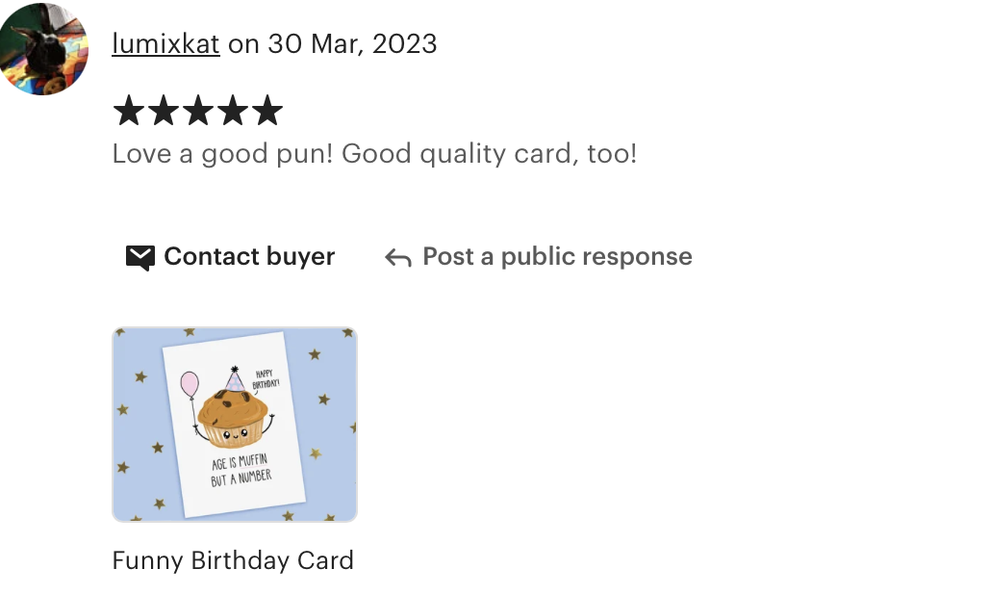Image resolution: width=989 pixels, height=595 pixels.
Task: Open the muffin birthday card thumbnail
Action: (x=235, y=425)
